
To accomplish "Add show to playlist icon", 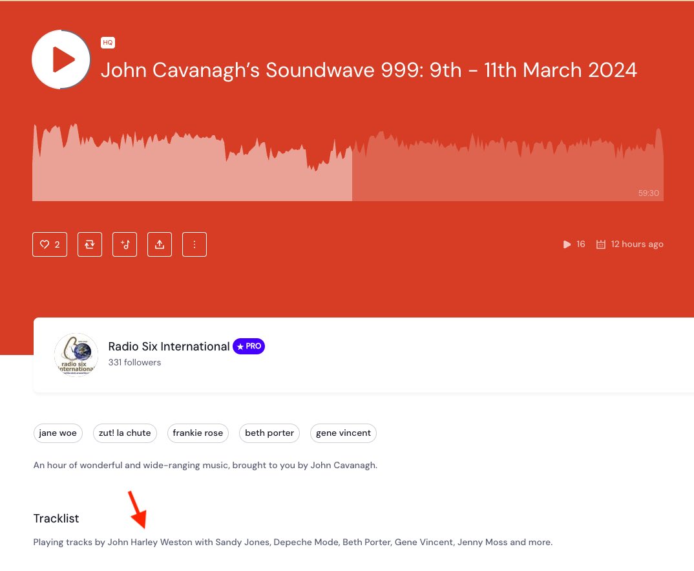I will pos(125,244).
